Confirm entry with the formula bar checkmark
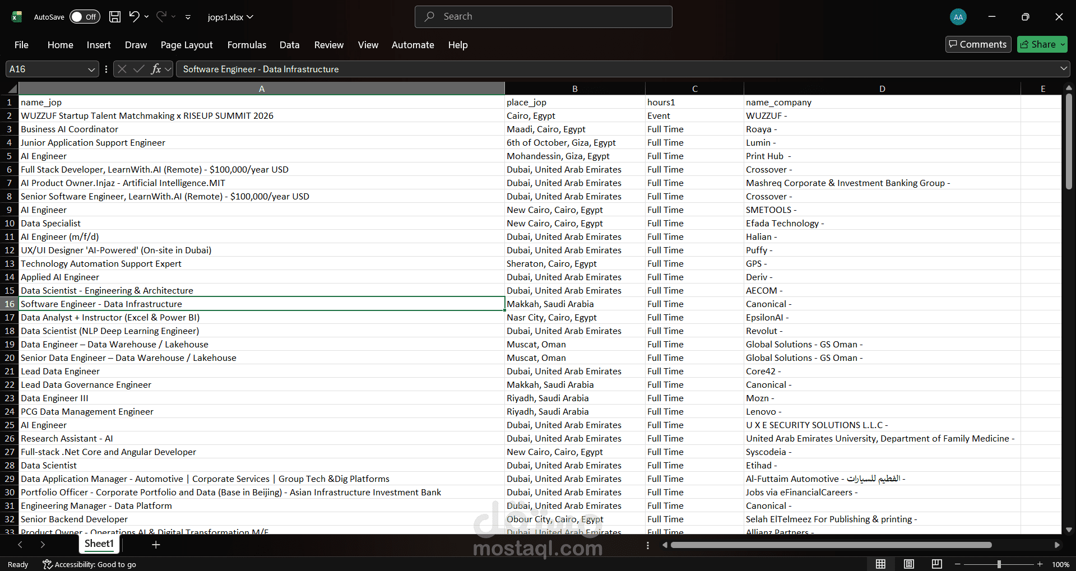The height and width of the screenshot is (571, 1076). pos(138,69)
